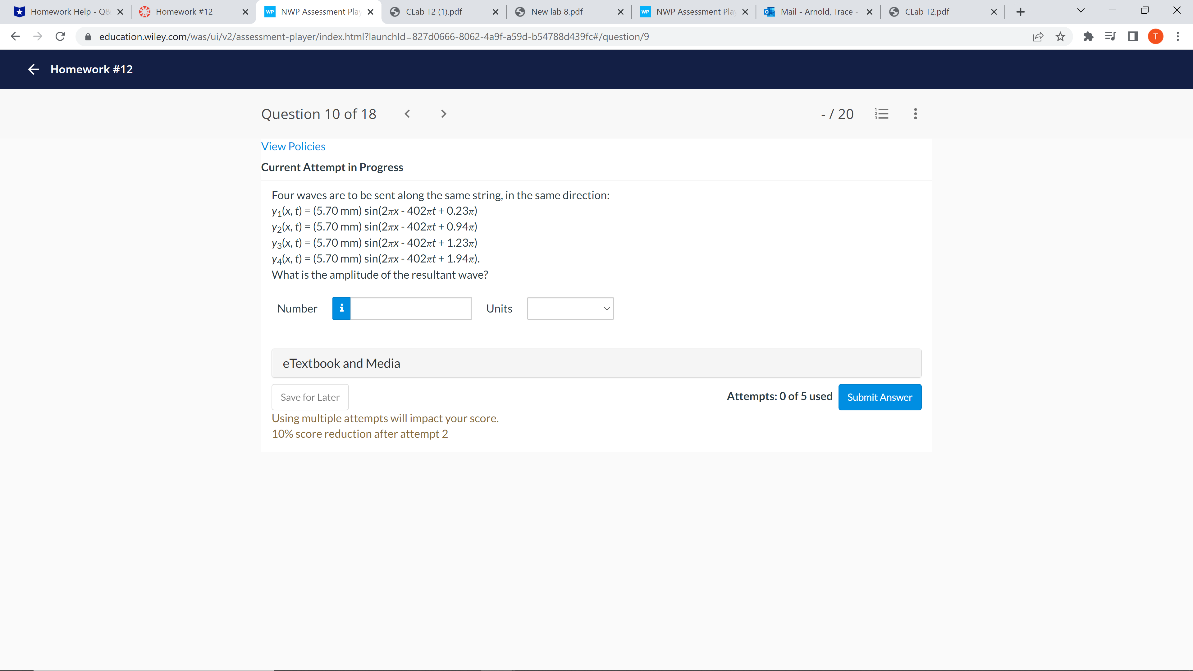The image size is (1193, 671).
Task: Open the three-dot question options menu
Action: click(x=915, y=114)
